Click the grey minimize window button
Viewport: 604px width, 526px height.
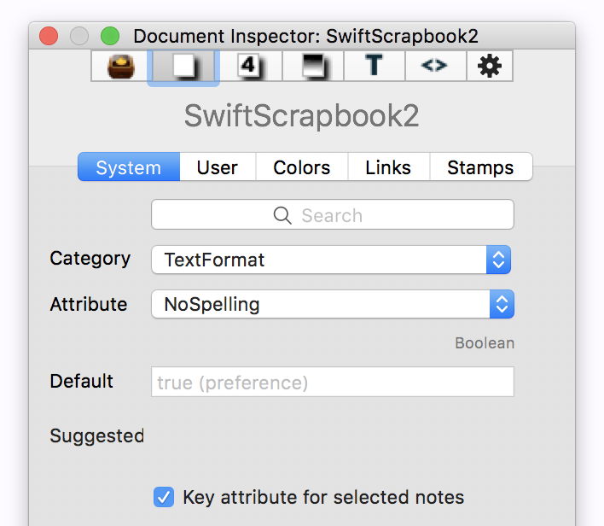click(79, 36)
